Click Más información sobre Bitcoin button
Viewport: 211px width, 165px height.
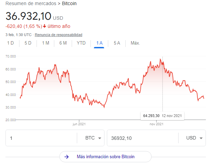(x=105, y=156)
